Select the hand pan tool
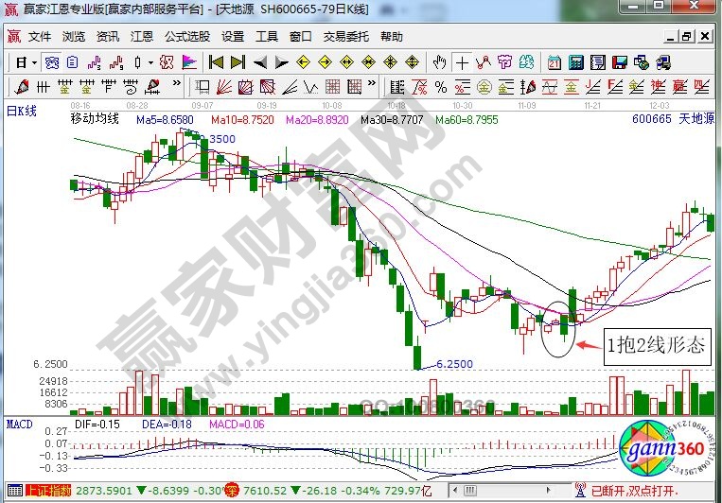This screenshot has width=722, height=503. (x=439, y=62)
